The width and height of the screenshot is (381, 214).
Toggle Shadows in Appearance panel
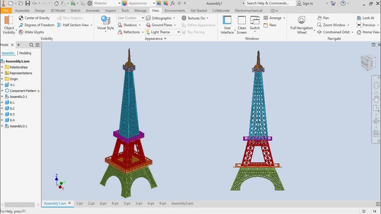point(127,25)
